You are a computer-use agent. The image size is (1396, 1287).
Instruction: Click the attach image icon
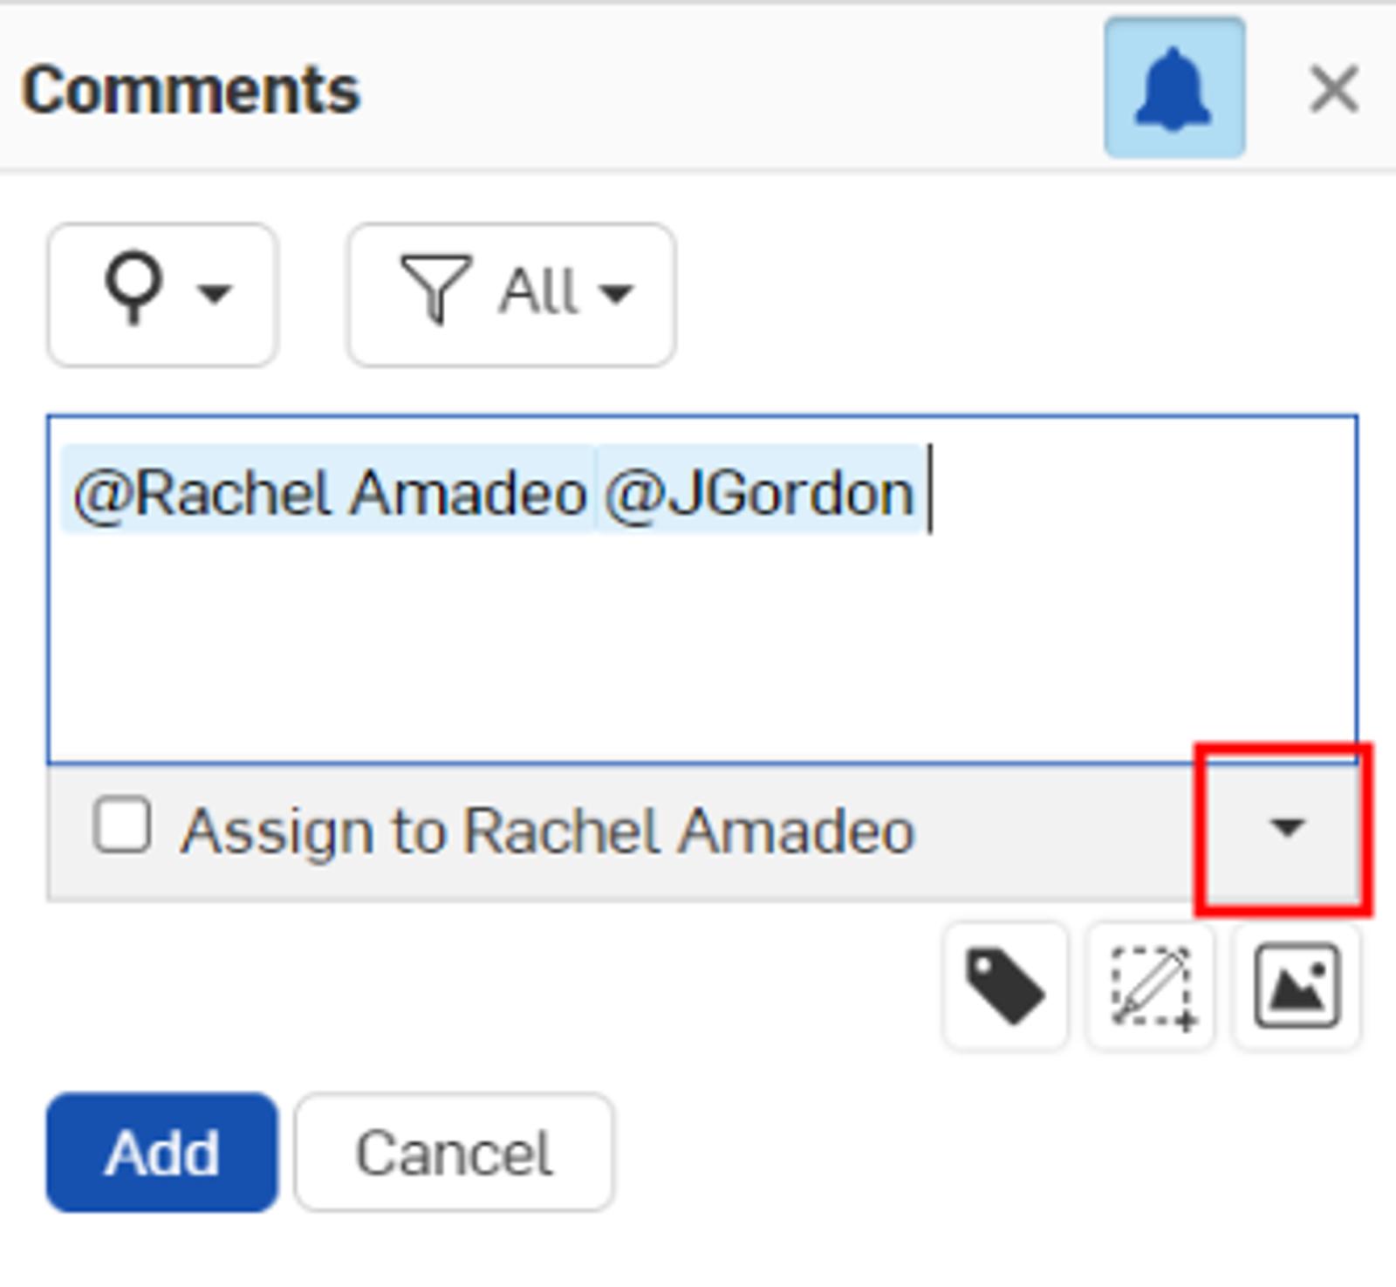(1297, 987)
